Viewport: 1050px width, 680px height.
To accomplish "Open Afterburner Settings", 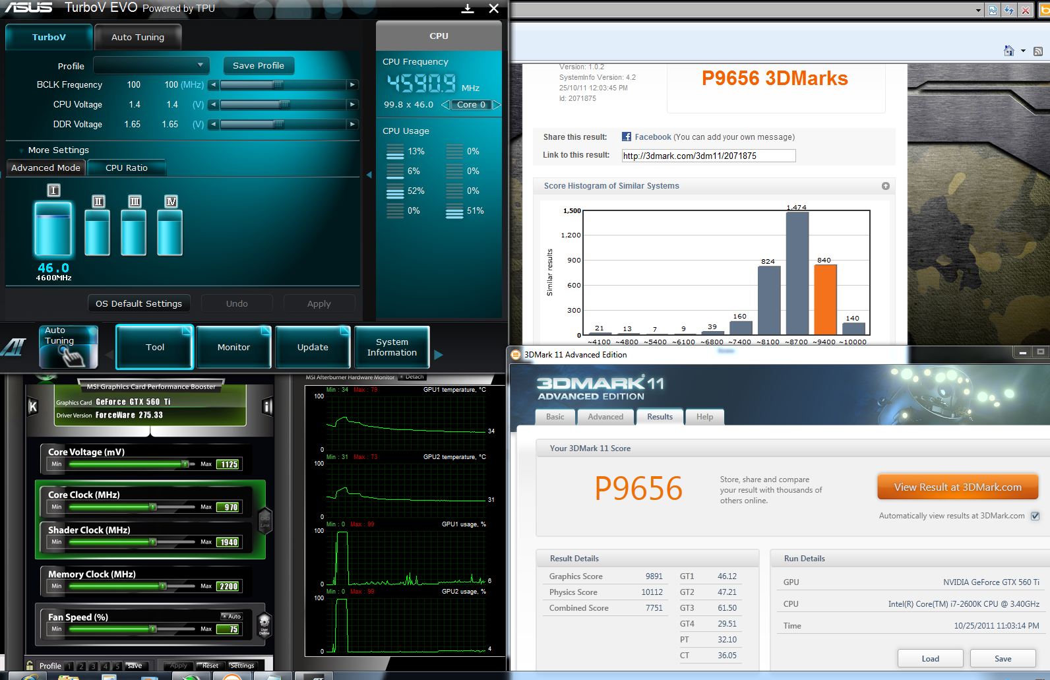I will pyautogui.click(x=242, y=665).
